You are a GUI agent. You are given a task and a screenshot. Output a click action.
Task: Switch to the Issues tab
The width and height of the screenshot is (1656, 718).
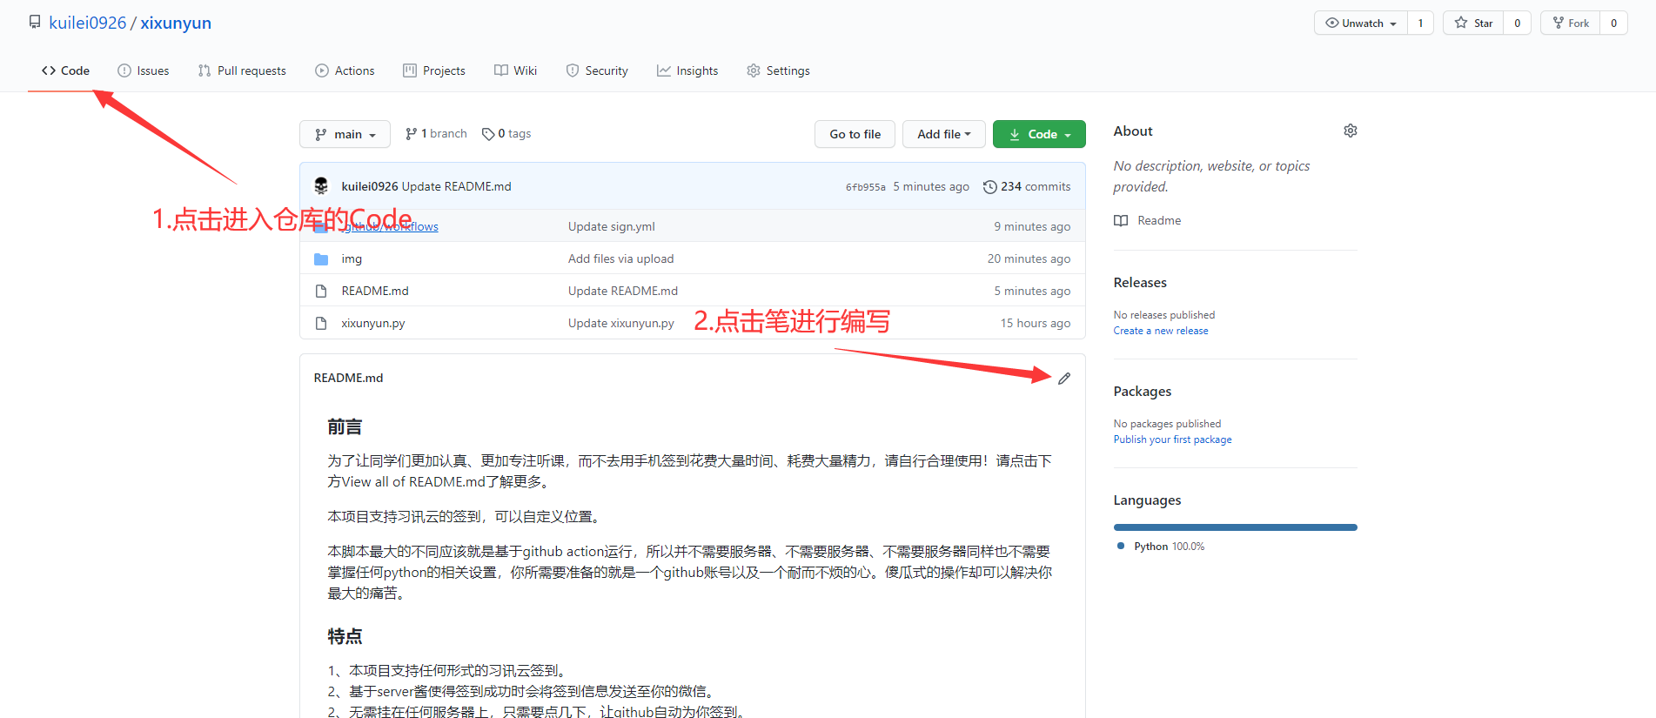click(x=144, y=70)
